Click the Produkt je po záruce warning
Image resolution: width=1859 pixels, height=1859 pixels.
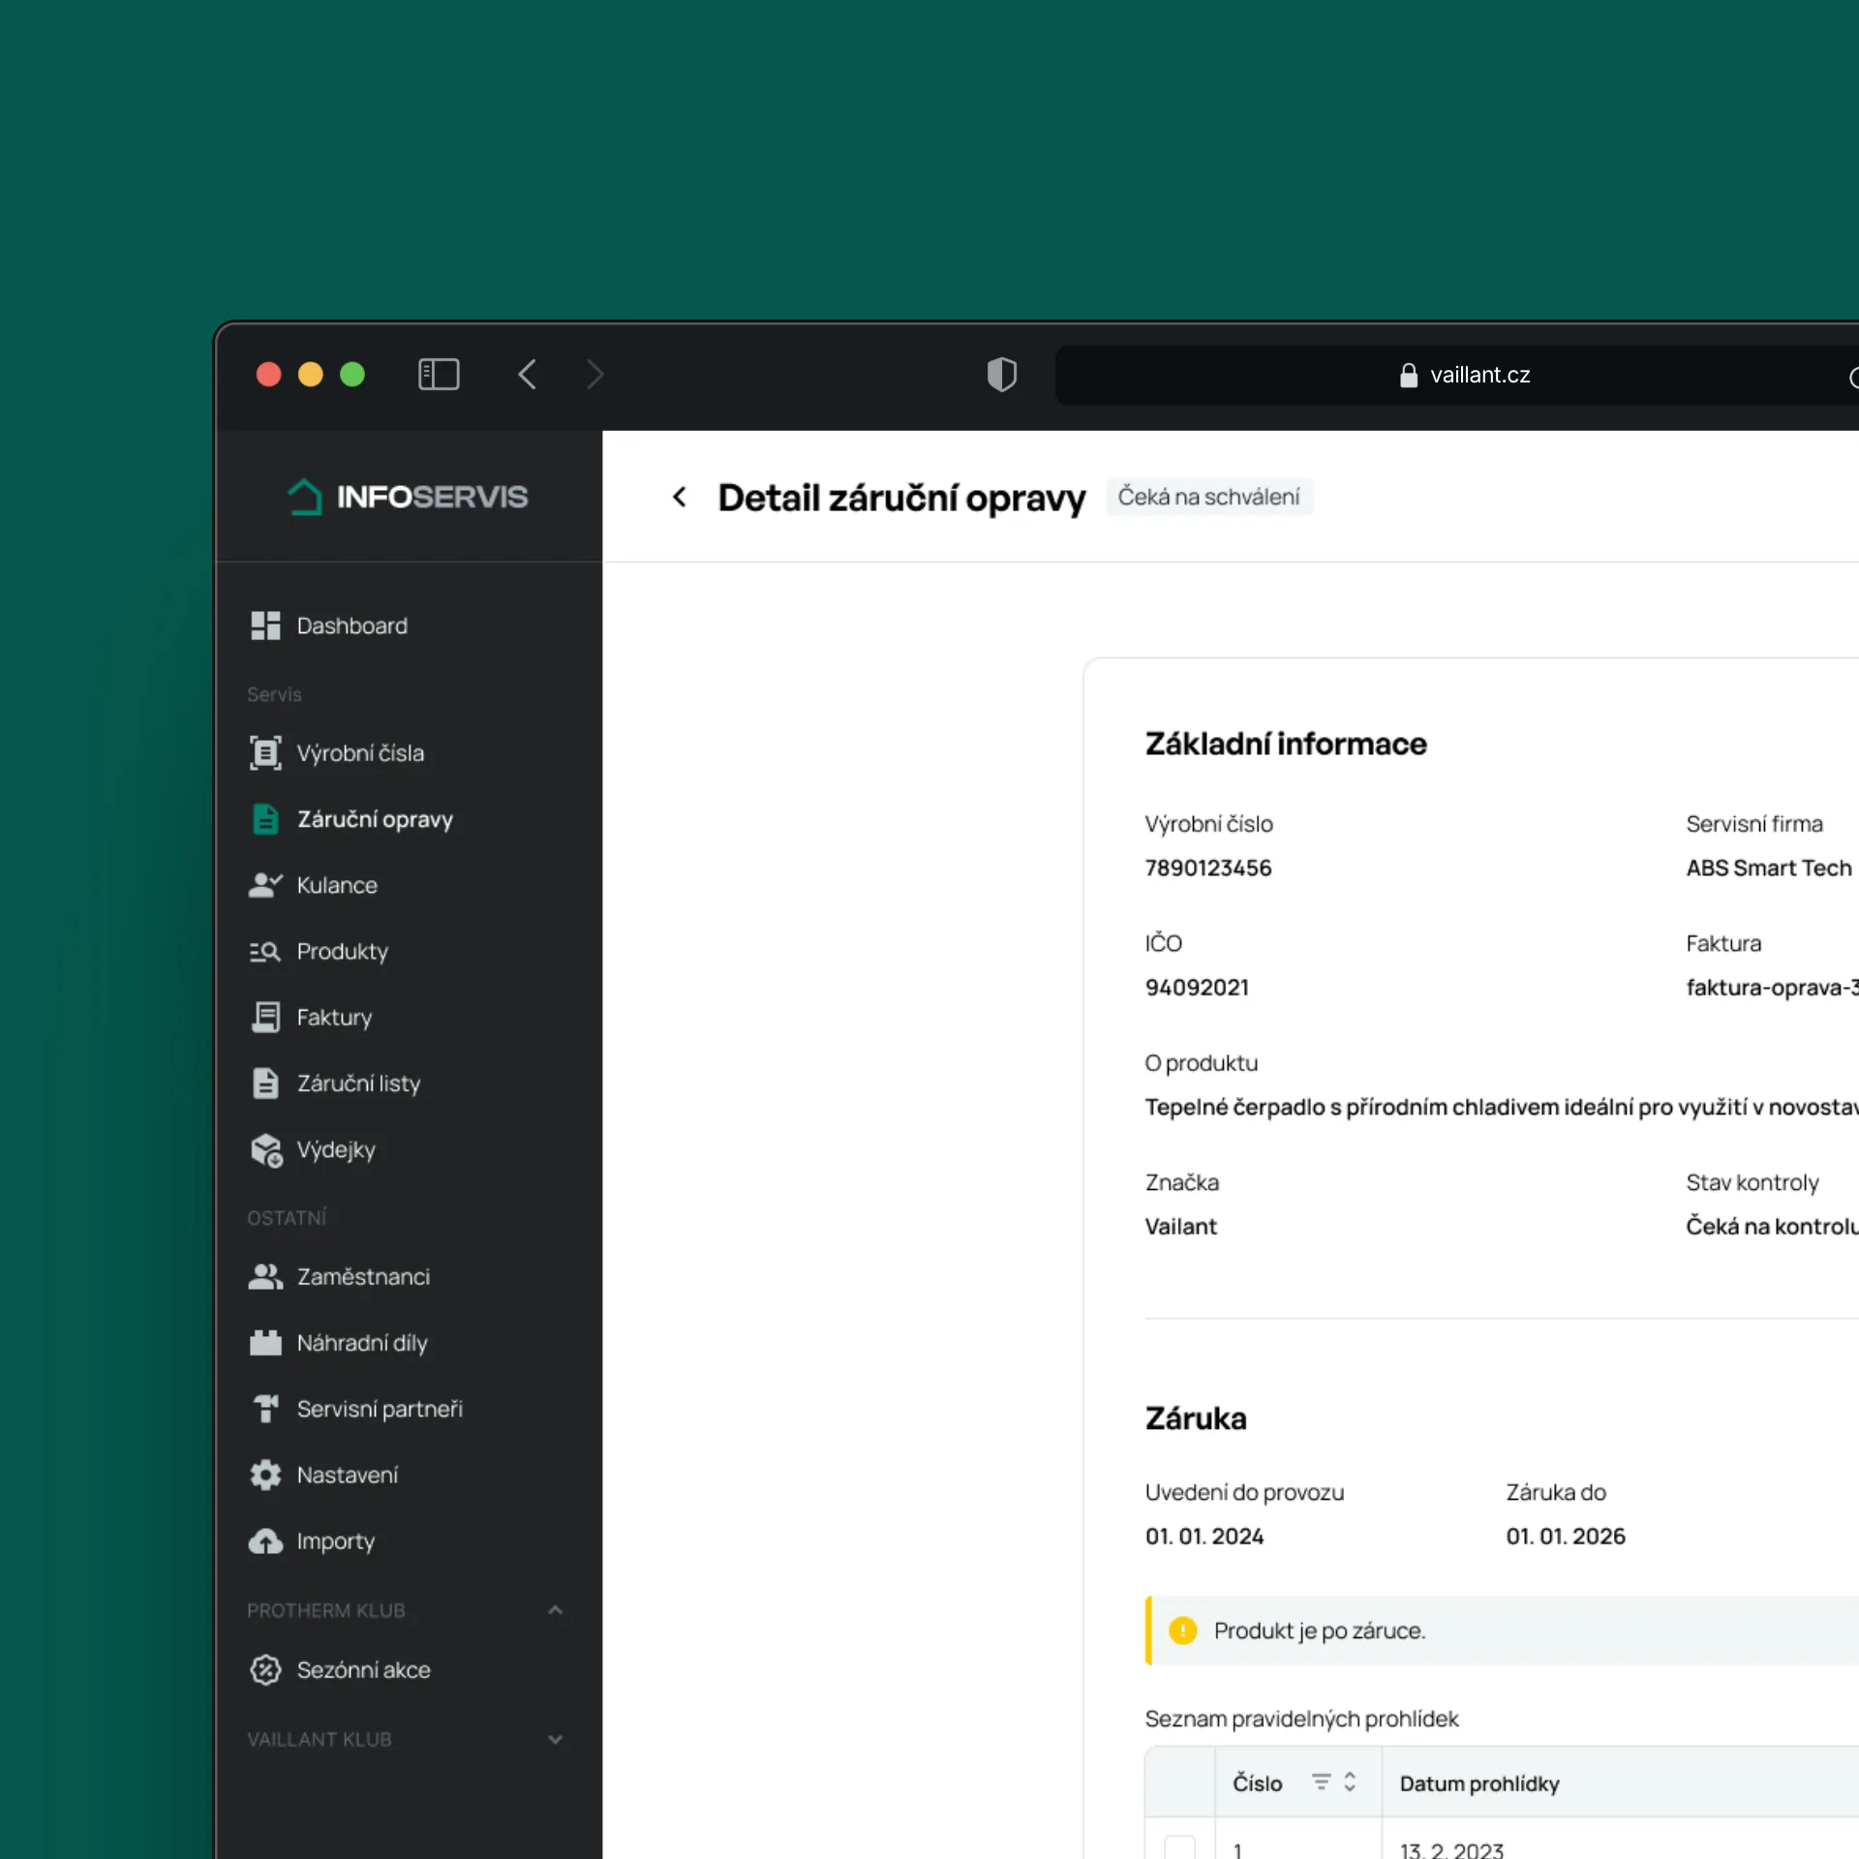point(1502,1630)
